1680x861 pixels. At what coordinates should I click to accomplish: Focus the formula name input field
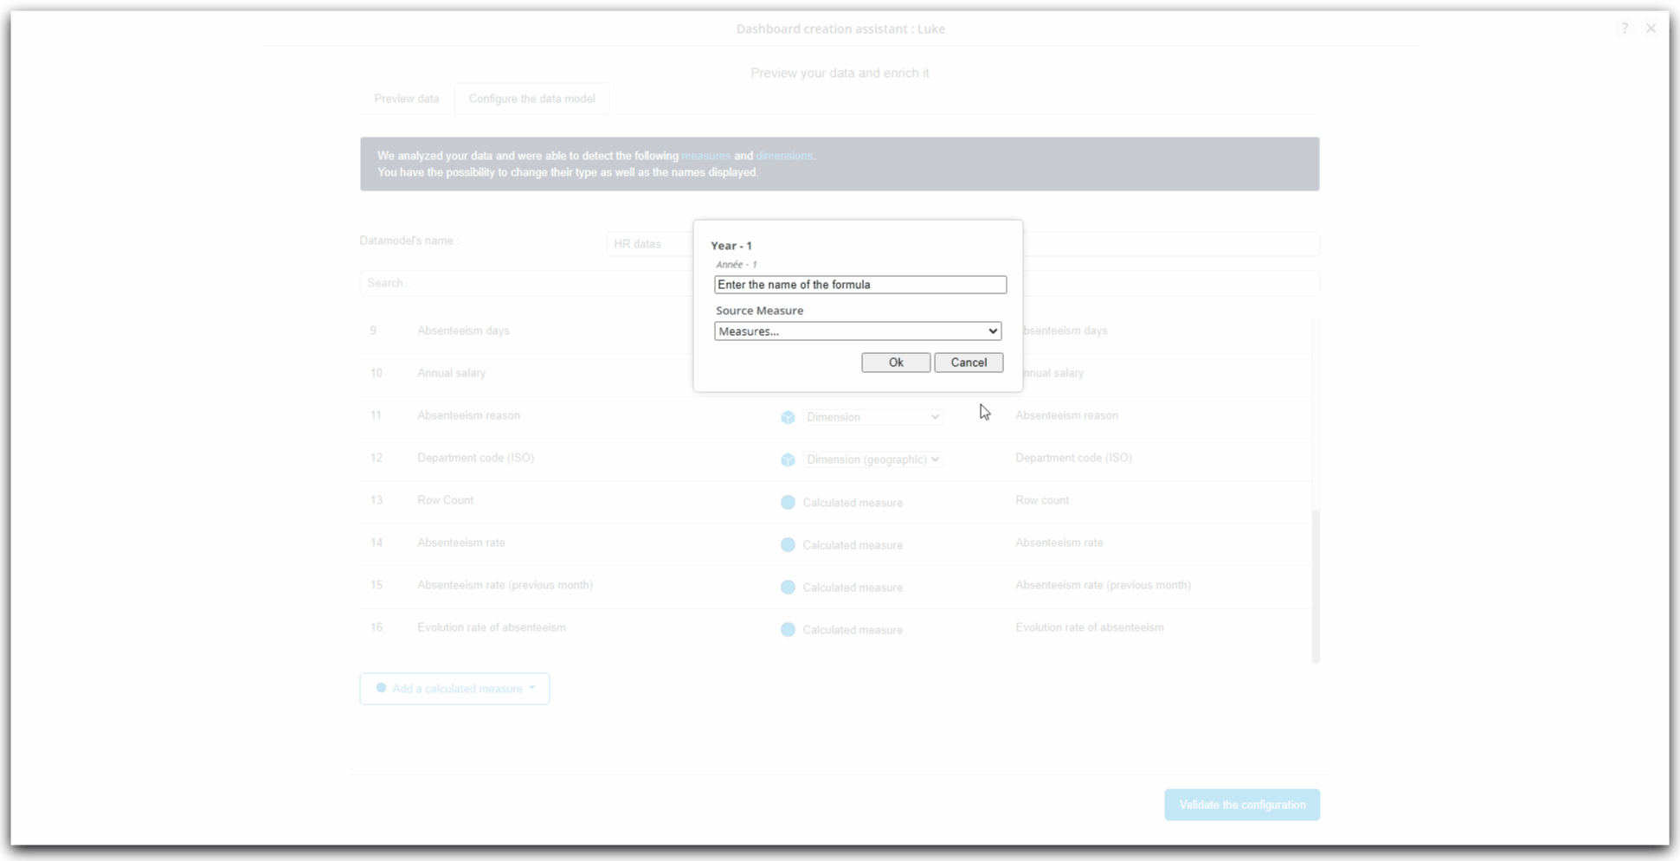859,285
